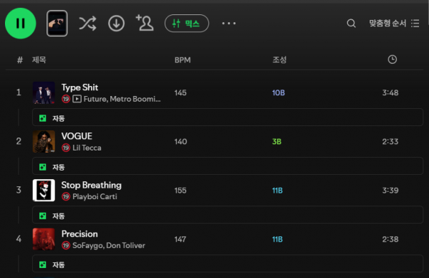Sort by the BPM column header

pyautogui.click(x=183, y=60)
